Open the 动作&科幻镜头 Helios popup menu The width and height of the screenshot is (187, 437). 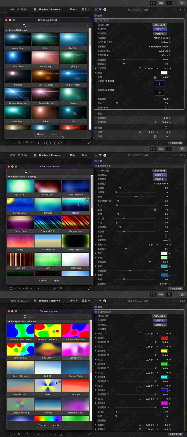click(x=166, y=42)
